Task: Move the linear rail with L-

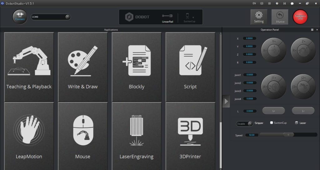Action: (303, 111)
